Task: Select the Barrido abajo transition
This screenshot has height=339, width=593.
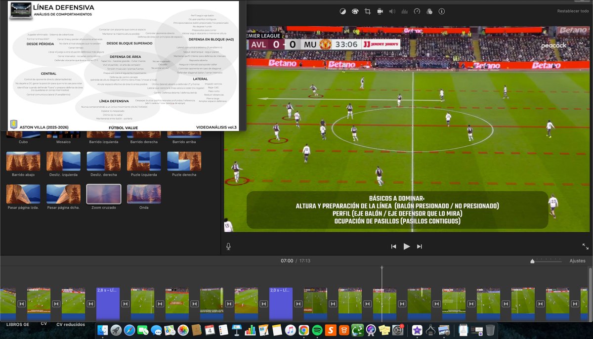Action: tap(23, 161)
